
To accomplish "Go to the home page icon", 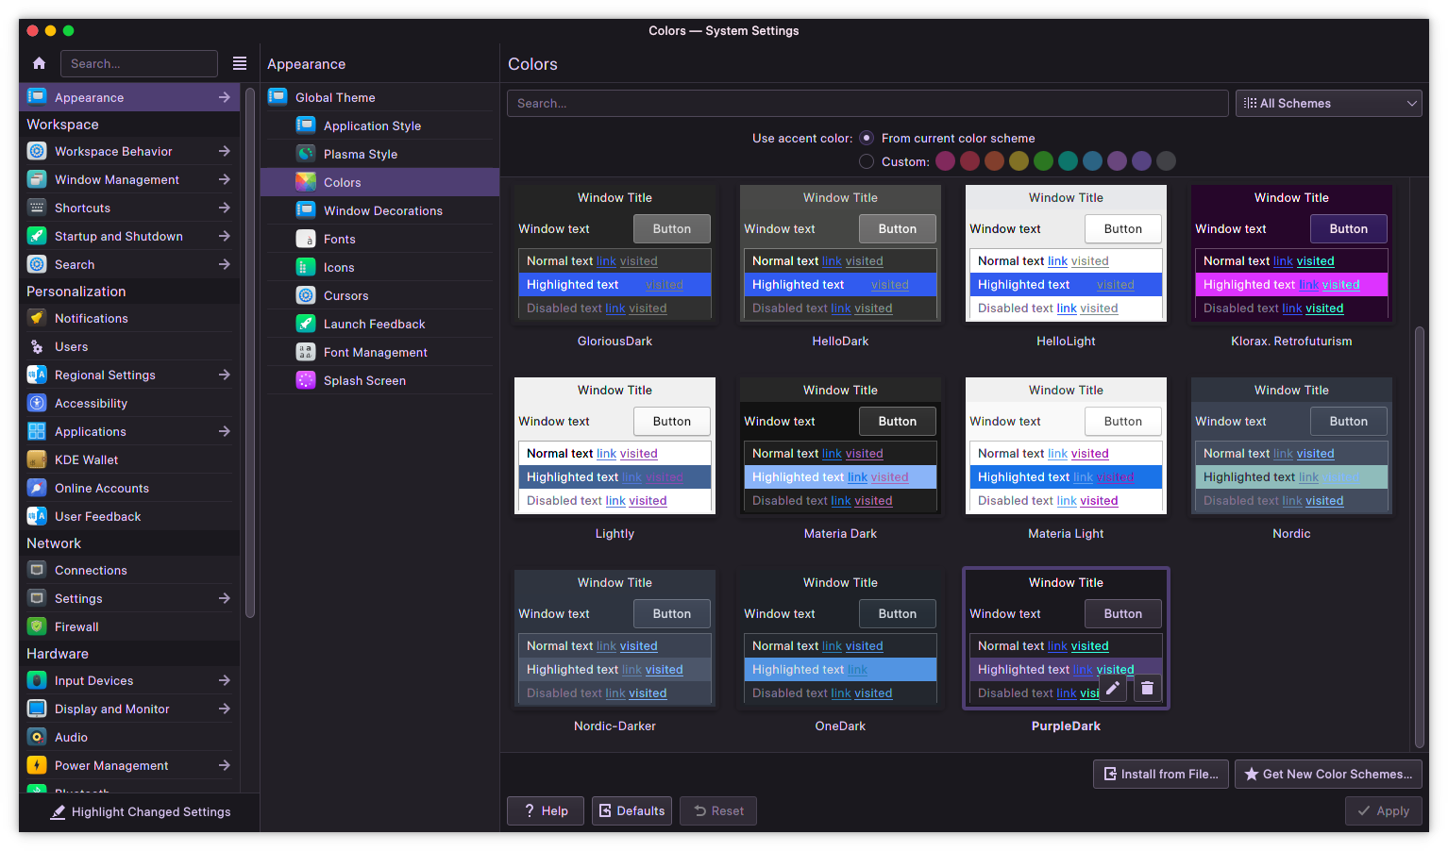I will pyautogui.click(x=39, y=63).
